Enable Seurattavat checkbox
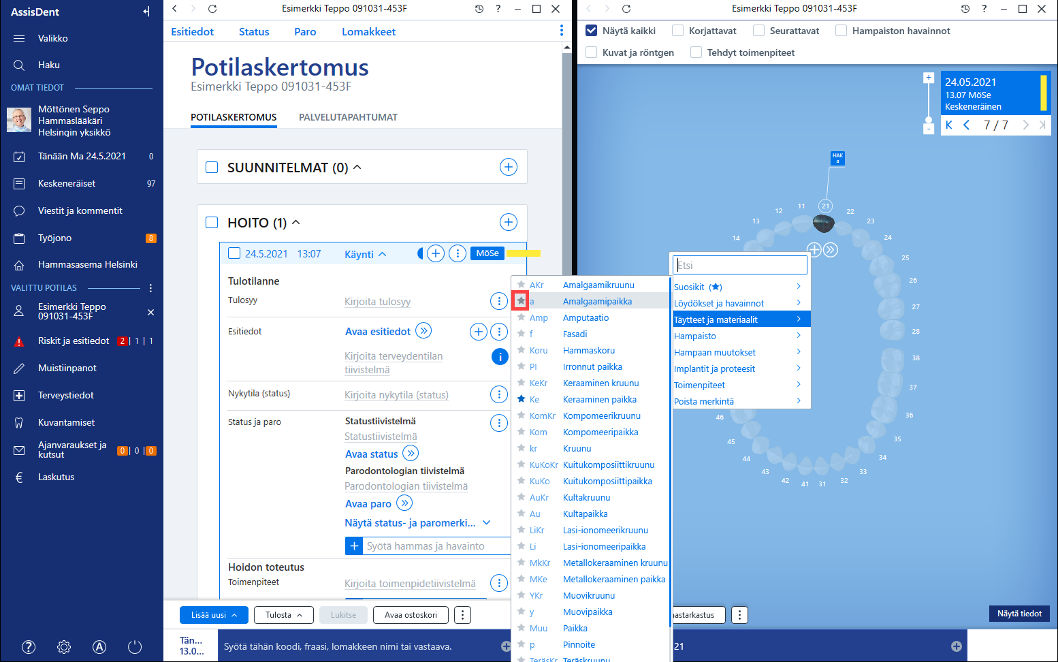This screenshot has width=1058, height=662. pos(758,31)
